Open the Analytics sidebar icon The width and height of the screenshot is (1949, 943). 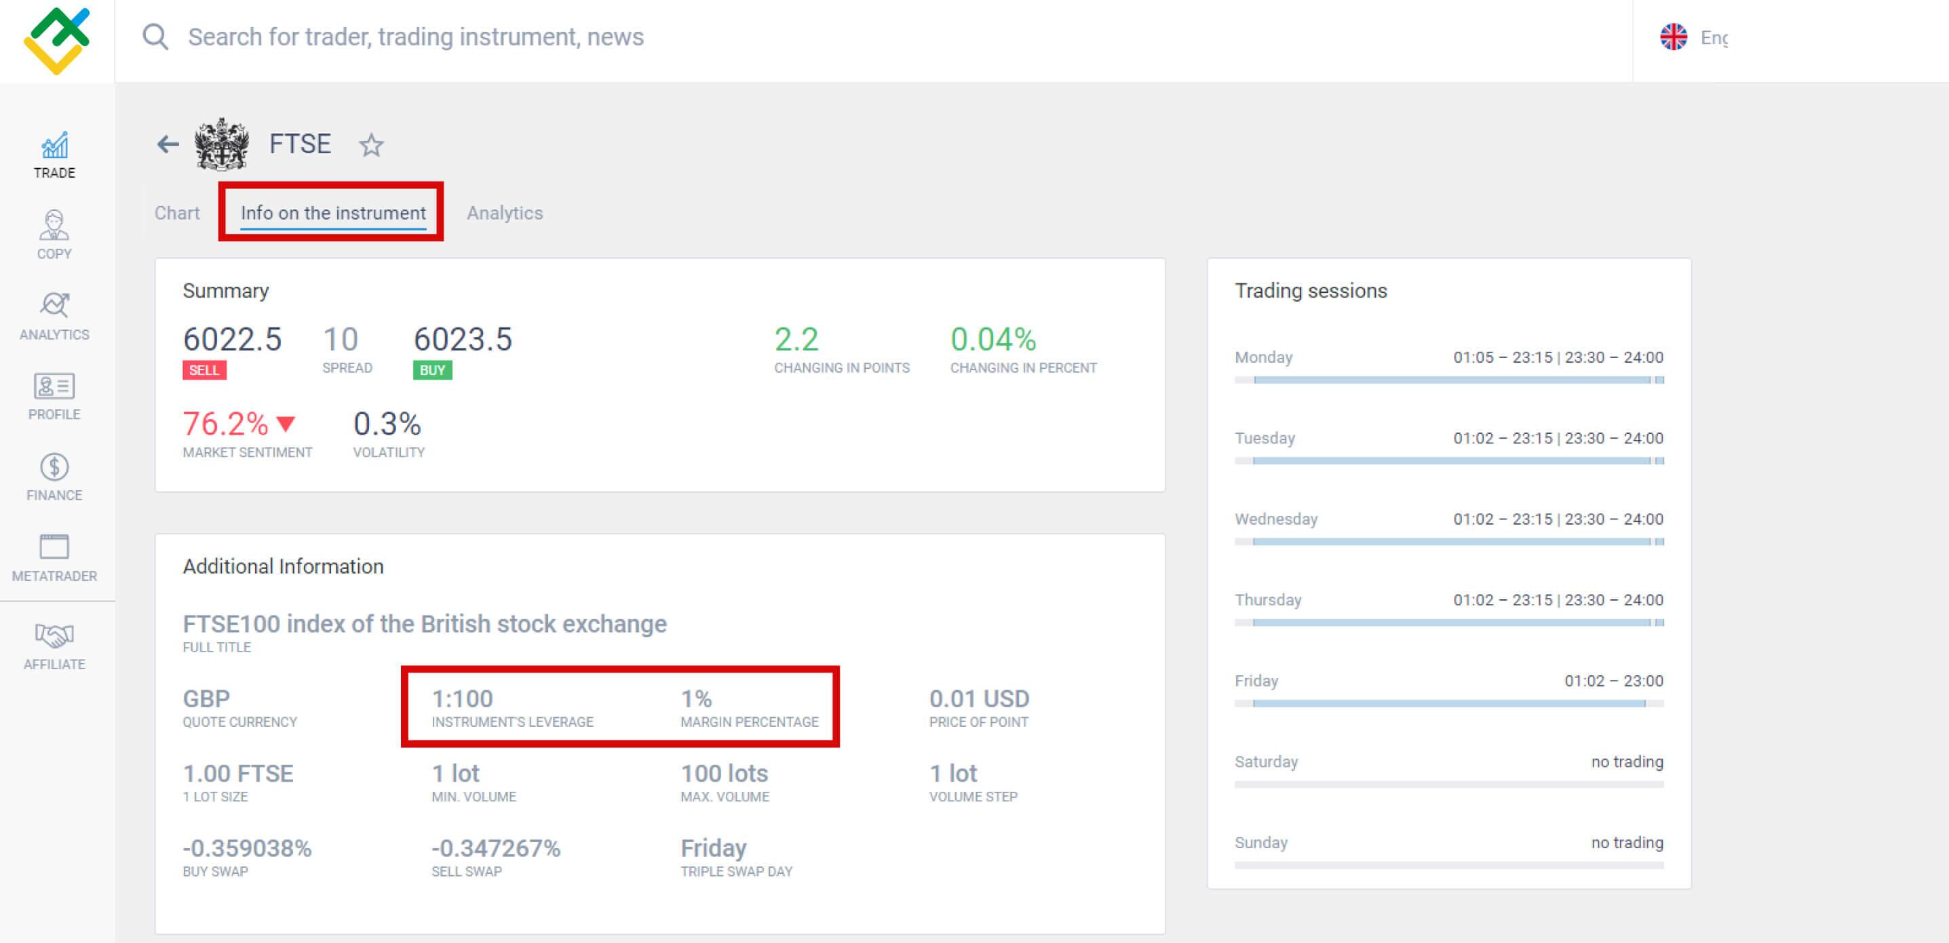(54, 305)
